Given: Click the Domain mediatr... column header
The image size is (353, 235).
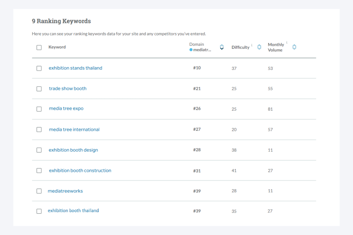Looking at the screenshot, I should coord(200,47).
